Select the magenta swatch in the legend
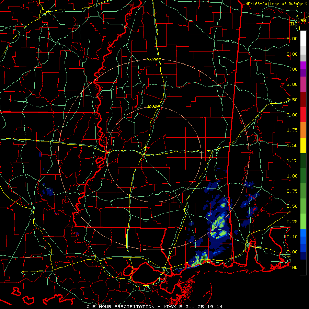 pyautogui.click(x=303, y=65)
